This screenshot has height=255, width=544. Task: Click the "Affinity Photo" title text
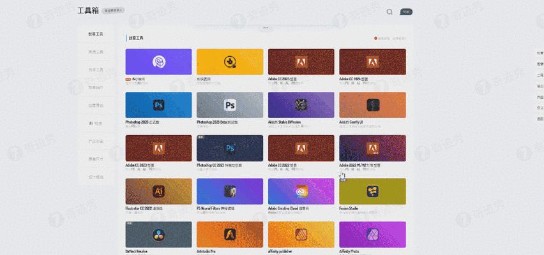pos(349,251)
